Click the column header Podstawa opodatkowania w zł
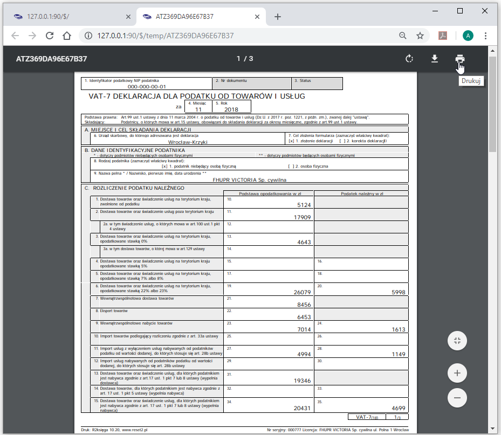 click(270, 194)
